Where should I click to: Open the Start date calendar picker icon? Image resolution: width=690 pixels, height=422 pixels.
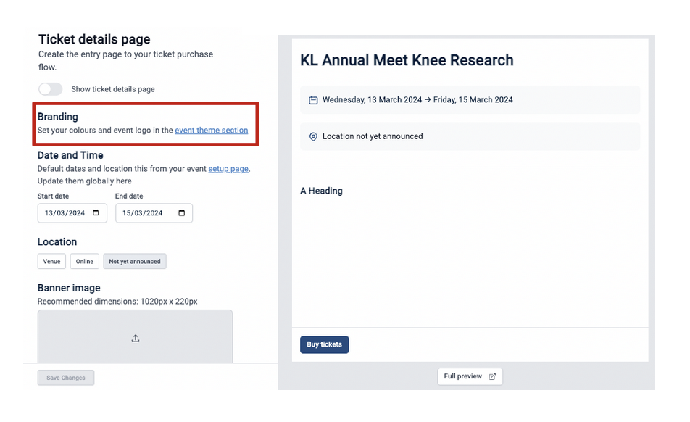pyautogui.click(x=96, y=213)
